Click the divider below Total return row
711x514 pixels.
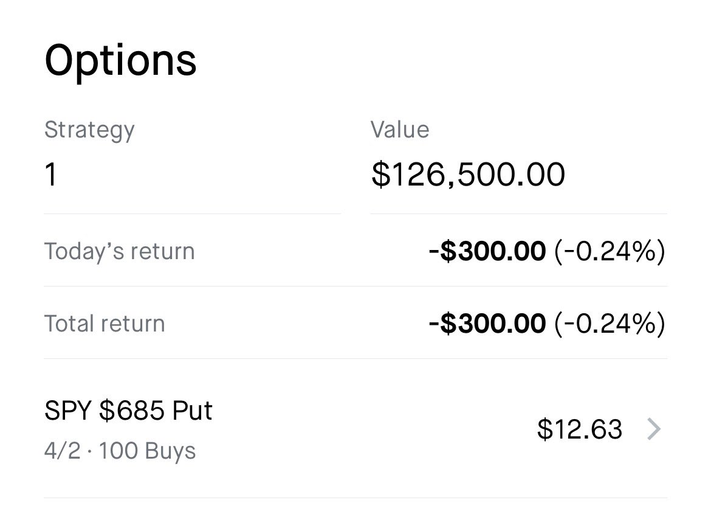point(355,359)
